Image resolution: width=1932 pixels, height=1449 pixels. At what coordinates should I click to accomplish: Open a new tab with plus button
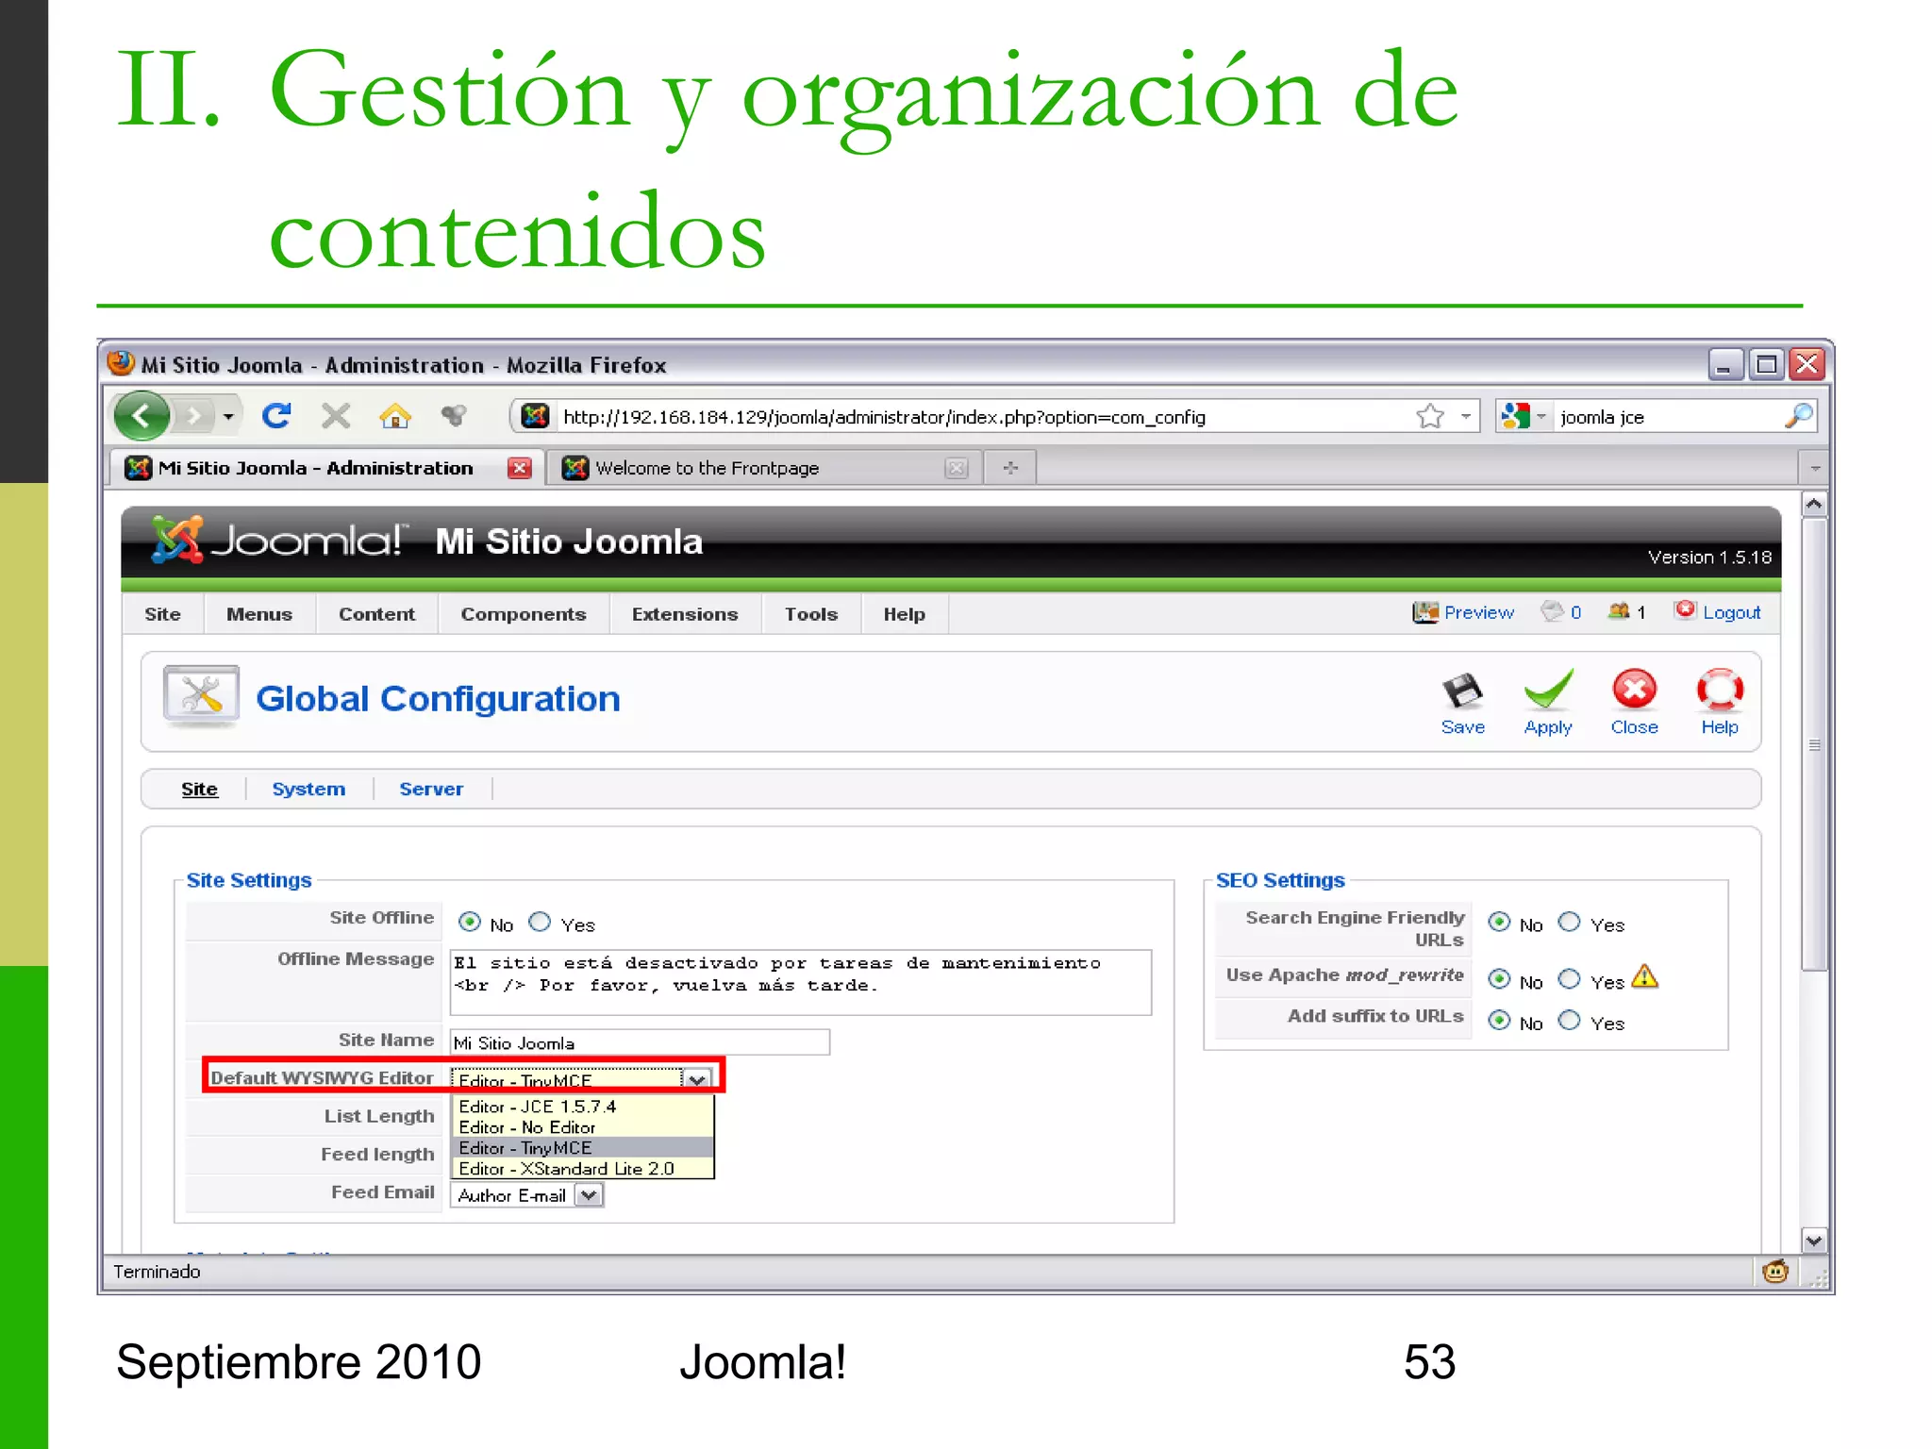[x=1010, y=468]
